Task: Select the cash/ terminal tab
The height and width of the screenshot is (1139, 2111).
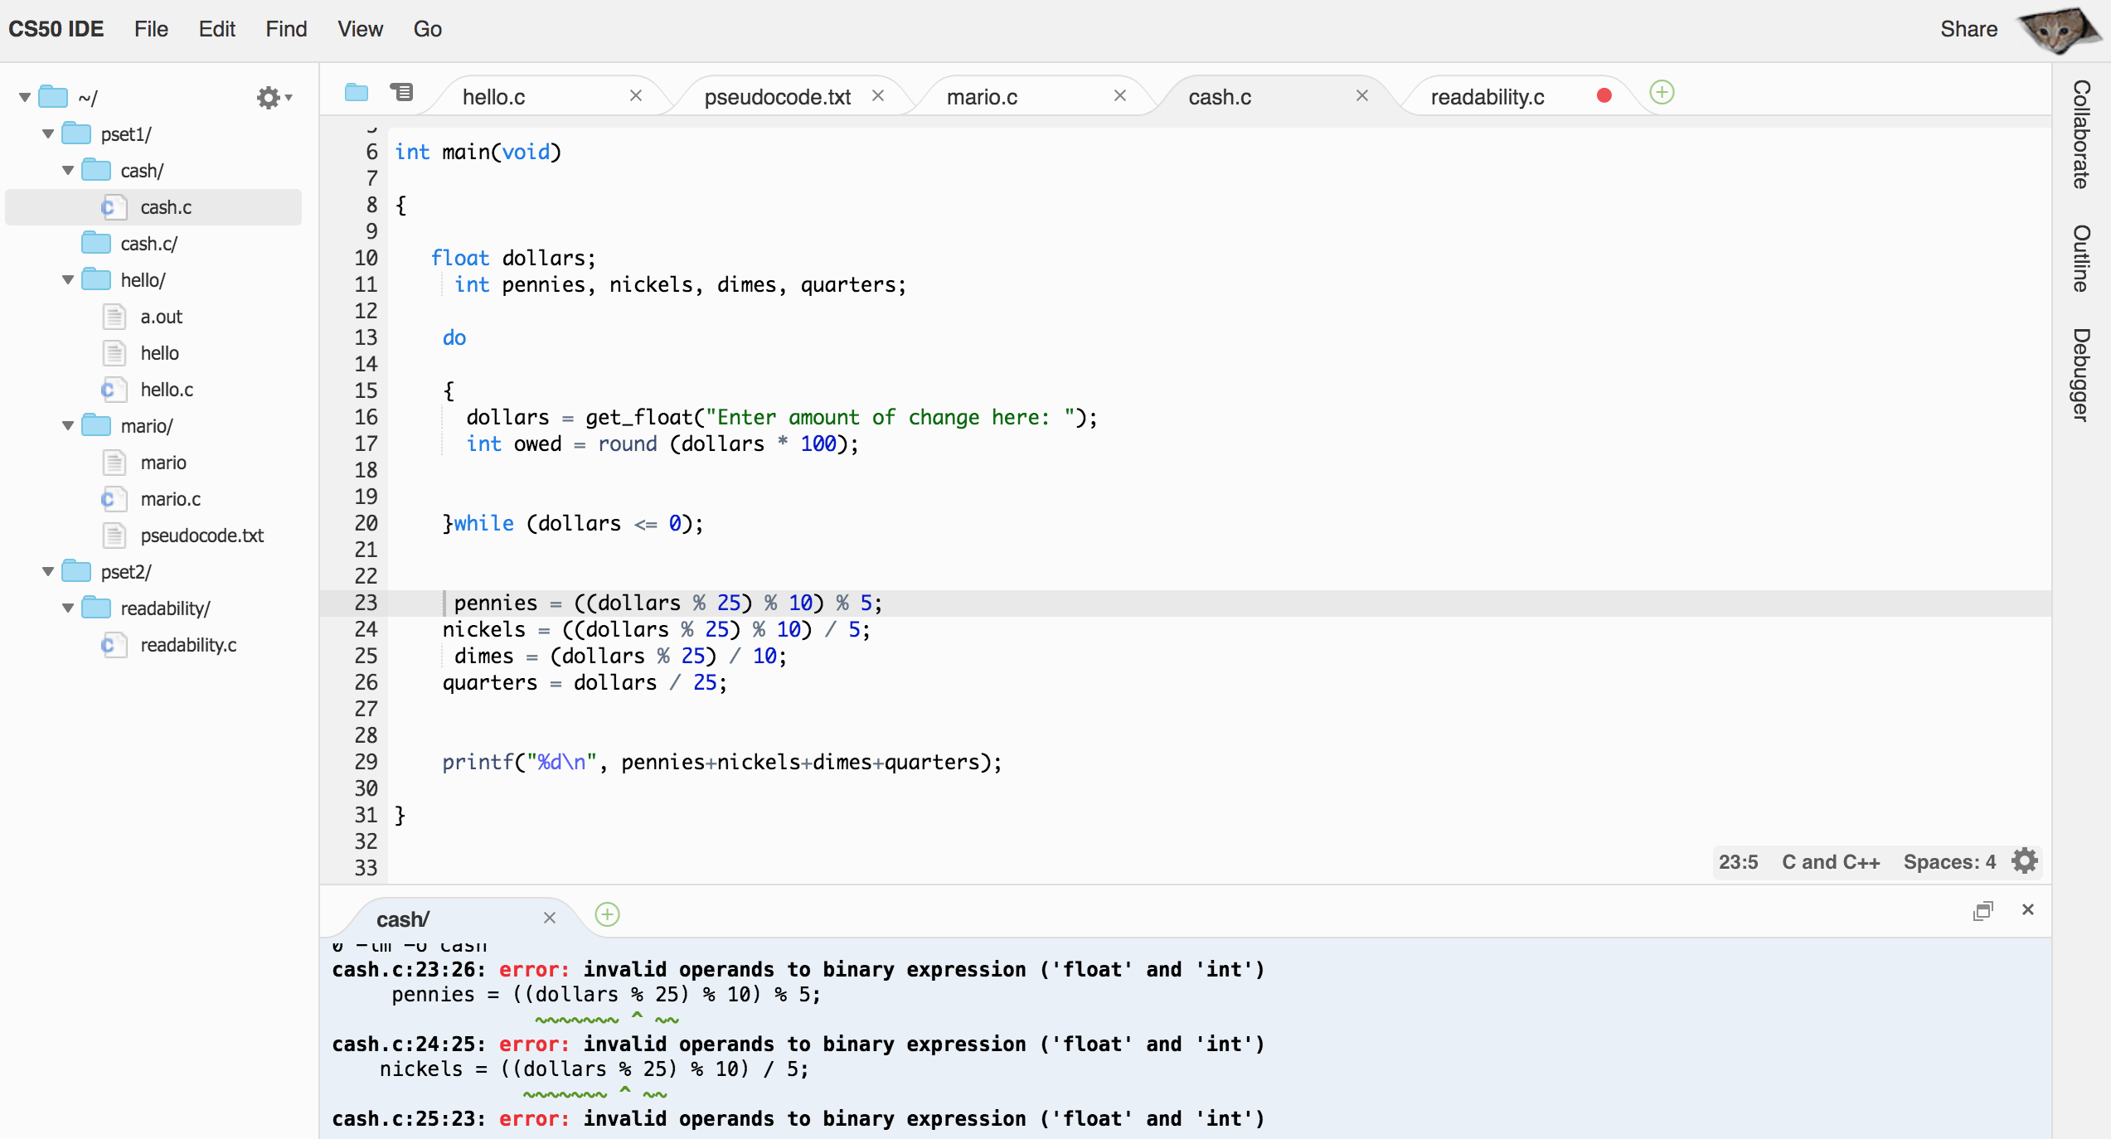Action: (x=402, y=919)
